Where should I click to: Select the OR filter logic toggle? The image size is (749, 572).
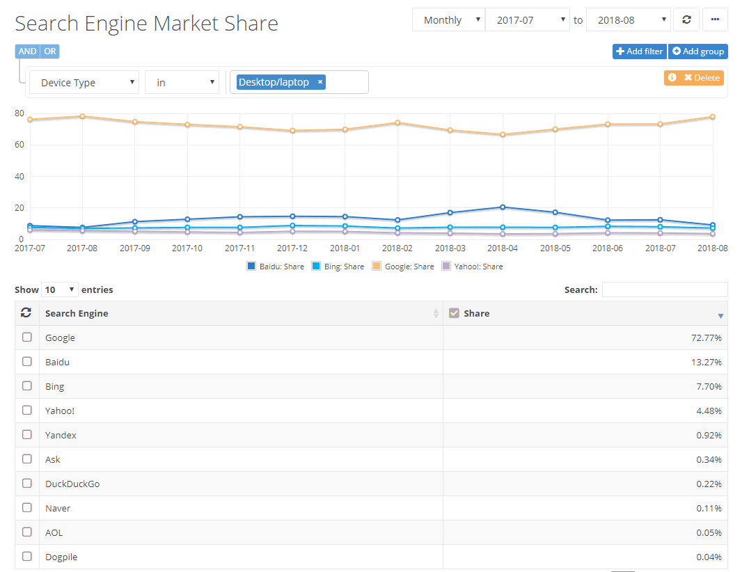coord(50,51)
